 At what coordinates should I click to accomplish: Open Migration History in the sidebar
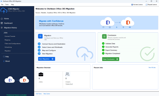click(x=10, y=28)
